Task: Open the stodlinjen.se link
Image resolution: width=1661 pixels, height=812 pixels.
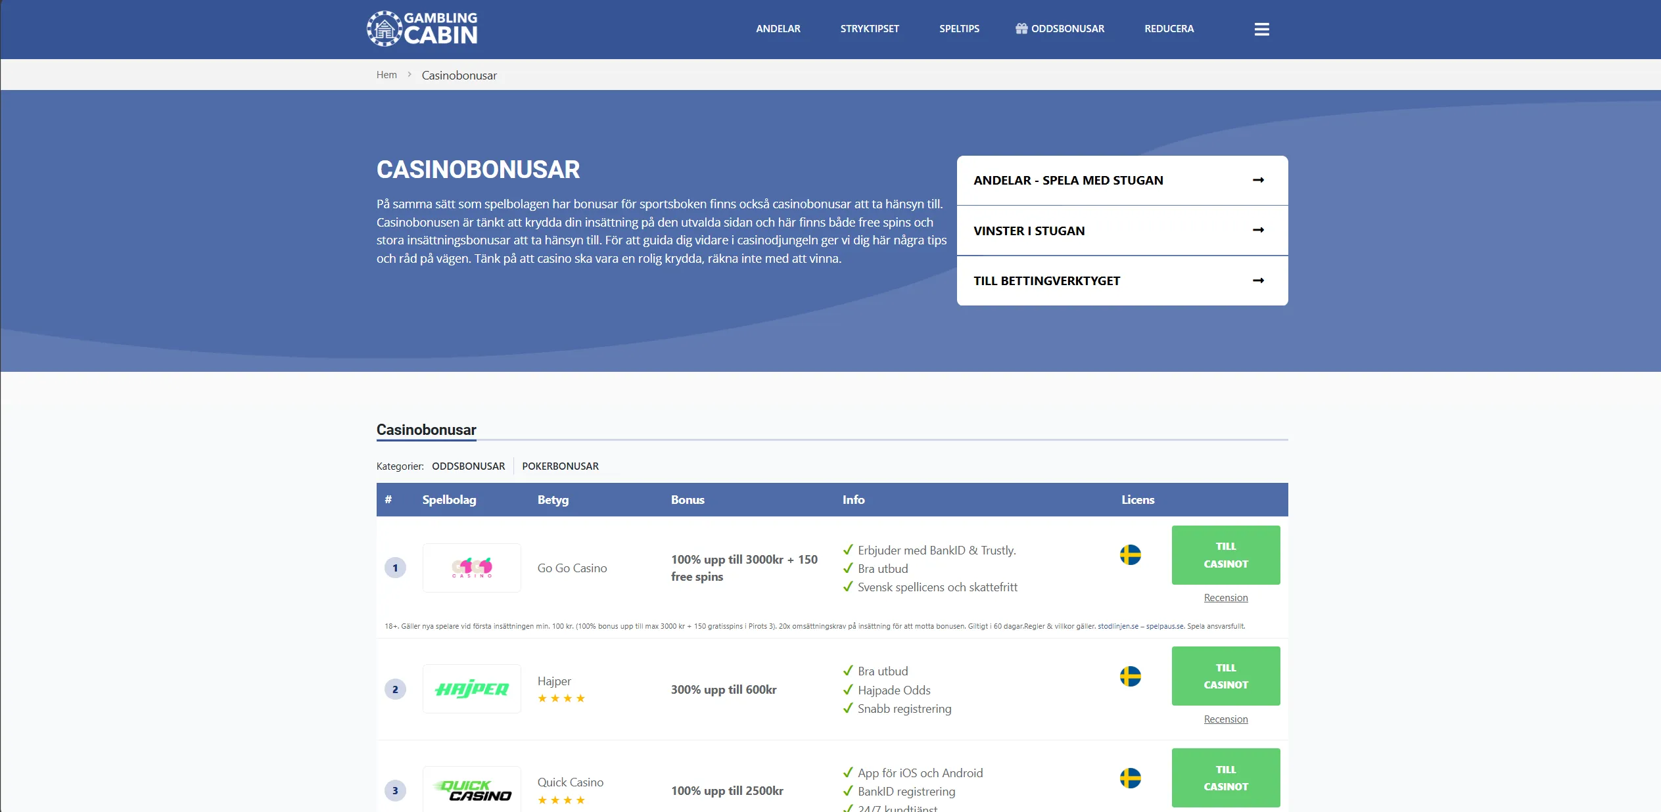Action: coord(1117,626)
